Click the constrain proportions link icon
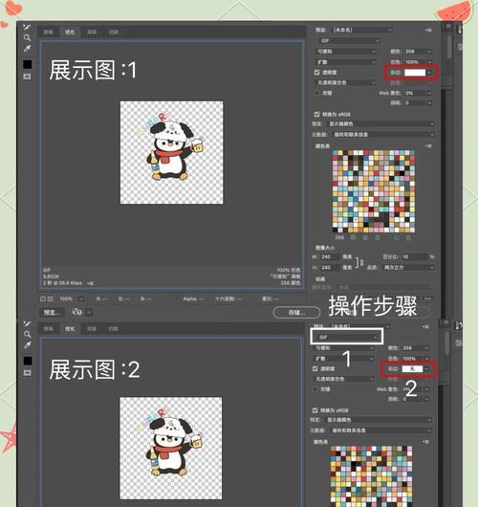Viewport: 478px width, 507px height. tap(358, 262)
